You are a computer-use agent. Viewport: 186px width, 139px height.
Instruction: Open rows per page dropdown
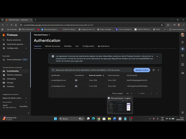[129, 94]
